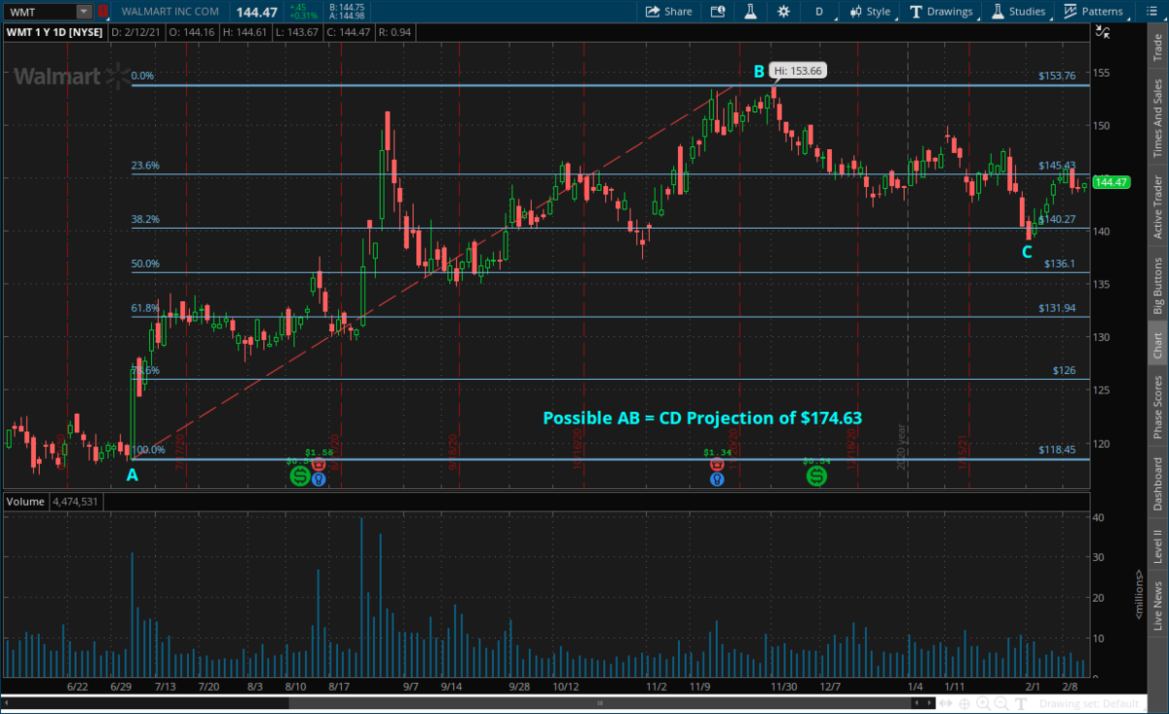Click into the WMT symbol input field
The height and width of the screenshot is (714, 1169).
[x=39, y=12]
